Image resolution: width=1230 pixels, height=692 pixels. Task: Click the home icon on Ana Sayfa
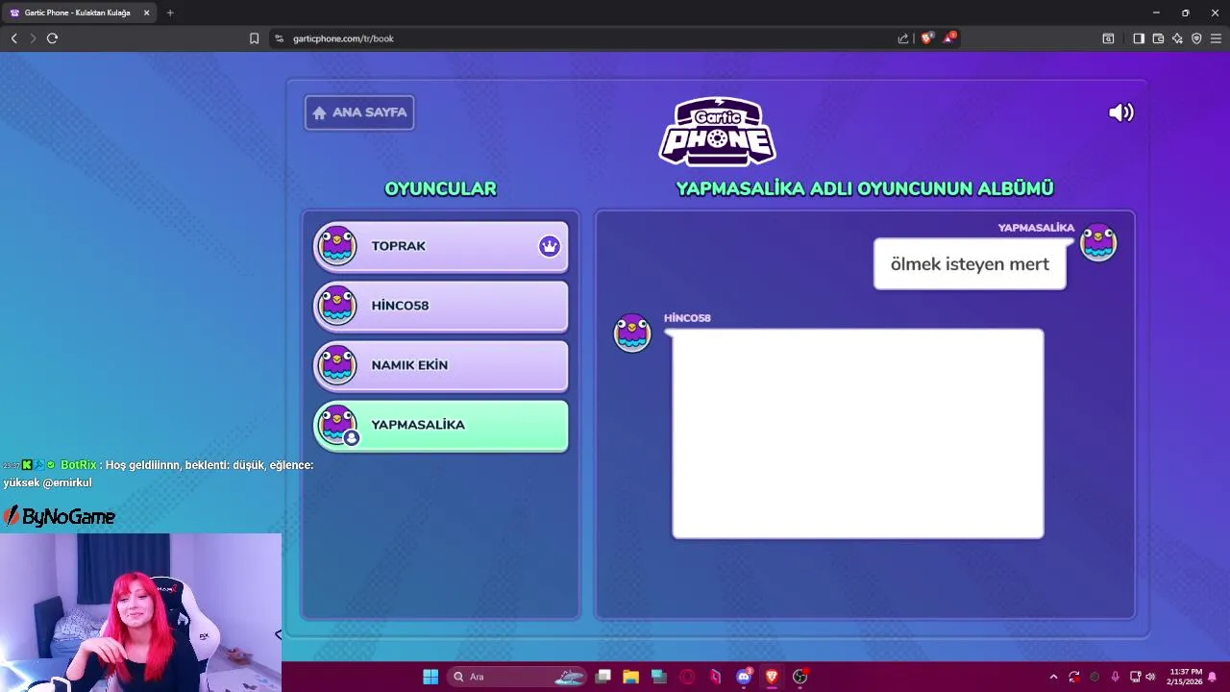tap(319, 112)
